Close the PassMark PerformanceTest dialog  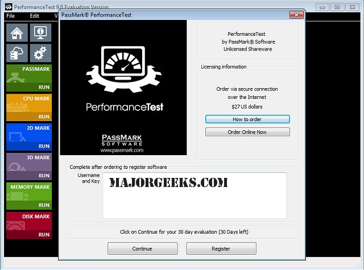pyautogui.click(x=296, y=15)
